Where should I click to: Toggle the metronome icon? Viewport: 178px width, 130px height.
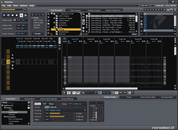(26, 15)
